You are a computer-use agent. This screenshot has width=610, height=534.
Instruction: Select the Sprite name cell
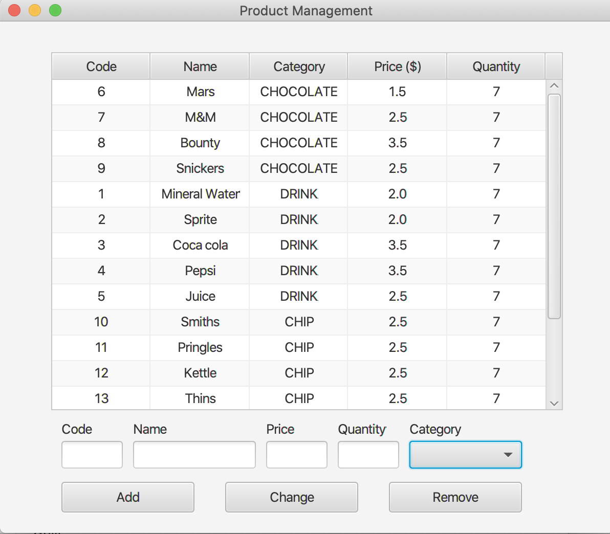pos(200,220)
